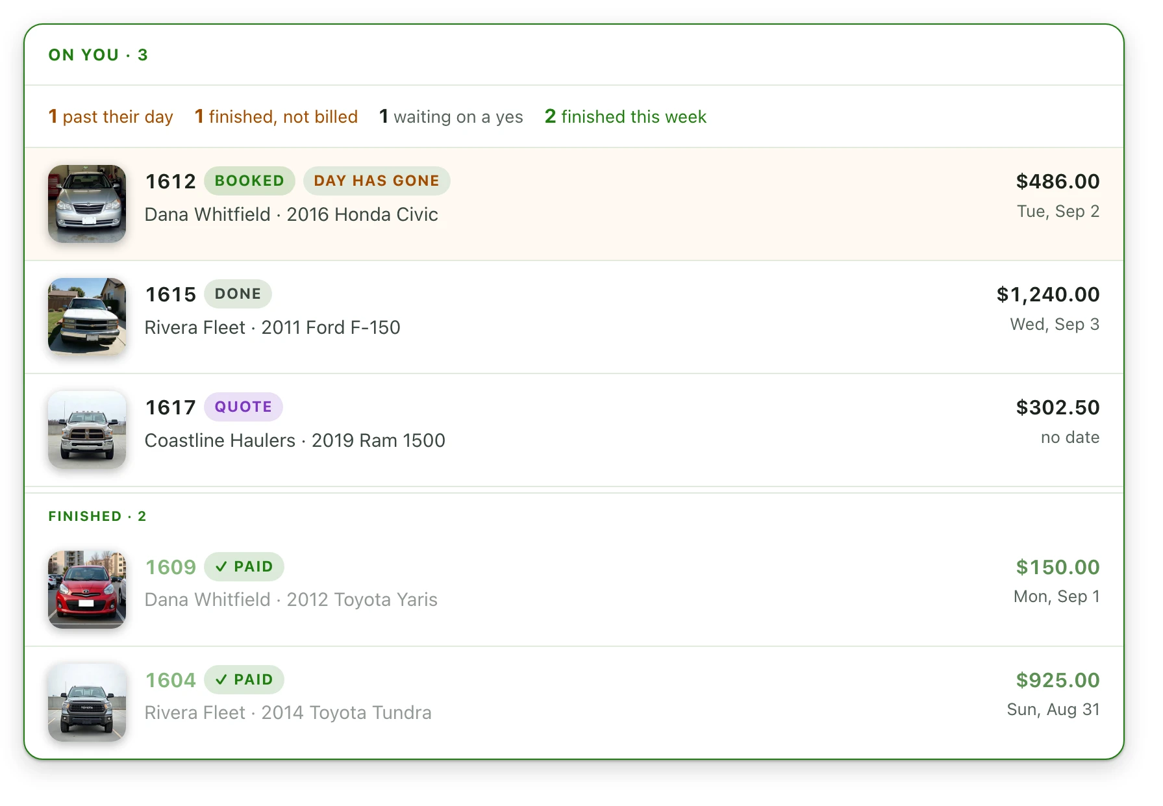The image size is (1163, 806).
Task: Click the DAY HAS GONE badge
Action: 377,181
